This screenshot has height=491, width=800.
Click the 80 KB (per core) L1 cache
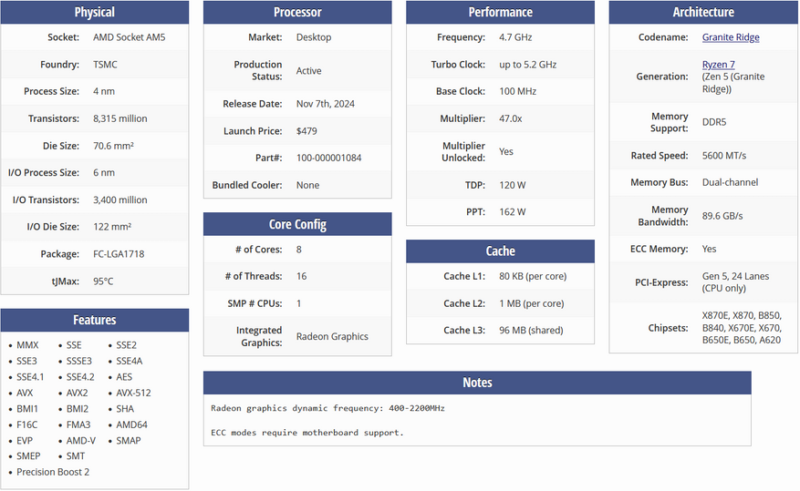point(533,276)
